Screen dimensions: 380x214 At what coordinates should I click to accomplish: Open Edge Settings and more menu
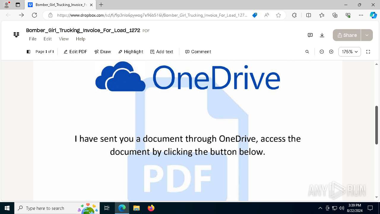coord(361,15)
